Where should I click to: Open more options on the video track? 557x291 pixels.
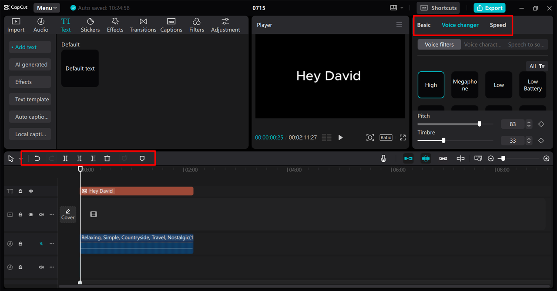pyautogui.click(x=52, y=214)
